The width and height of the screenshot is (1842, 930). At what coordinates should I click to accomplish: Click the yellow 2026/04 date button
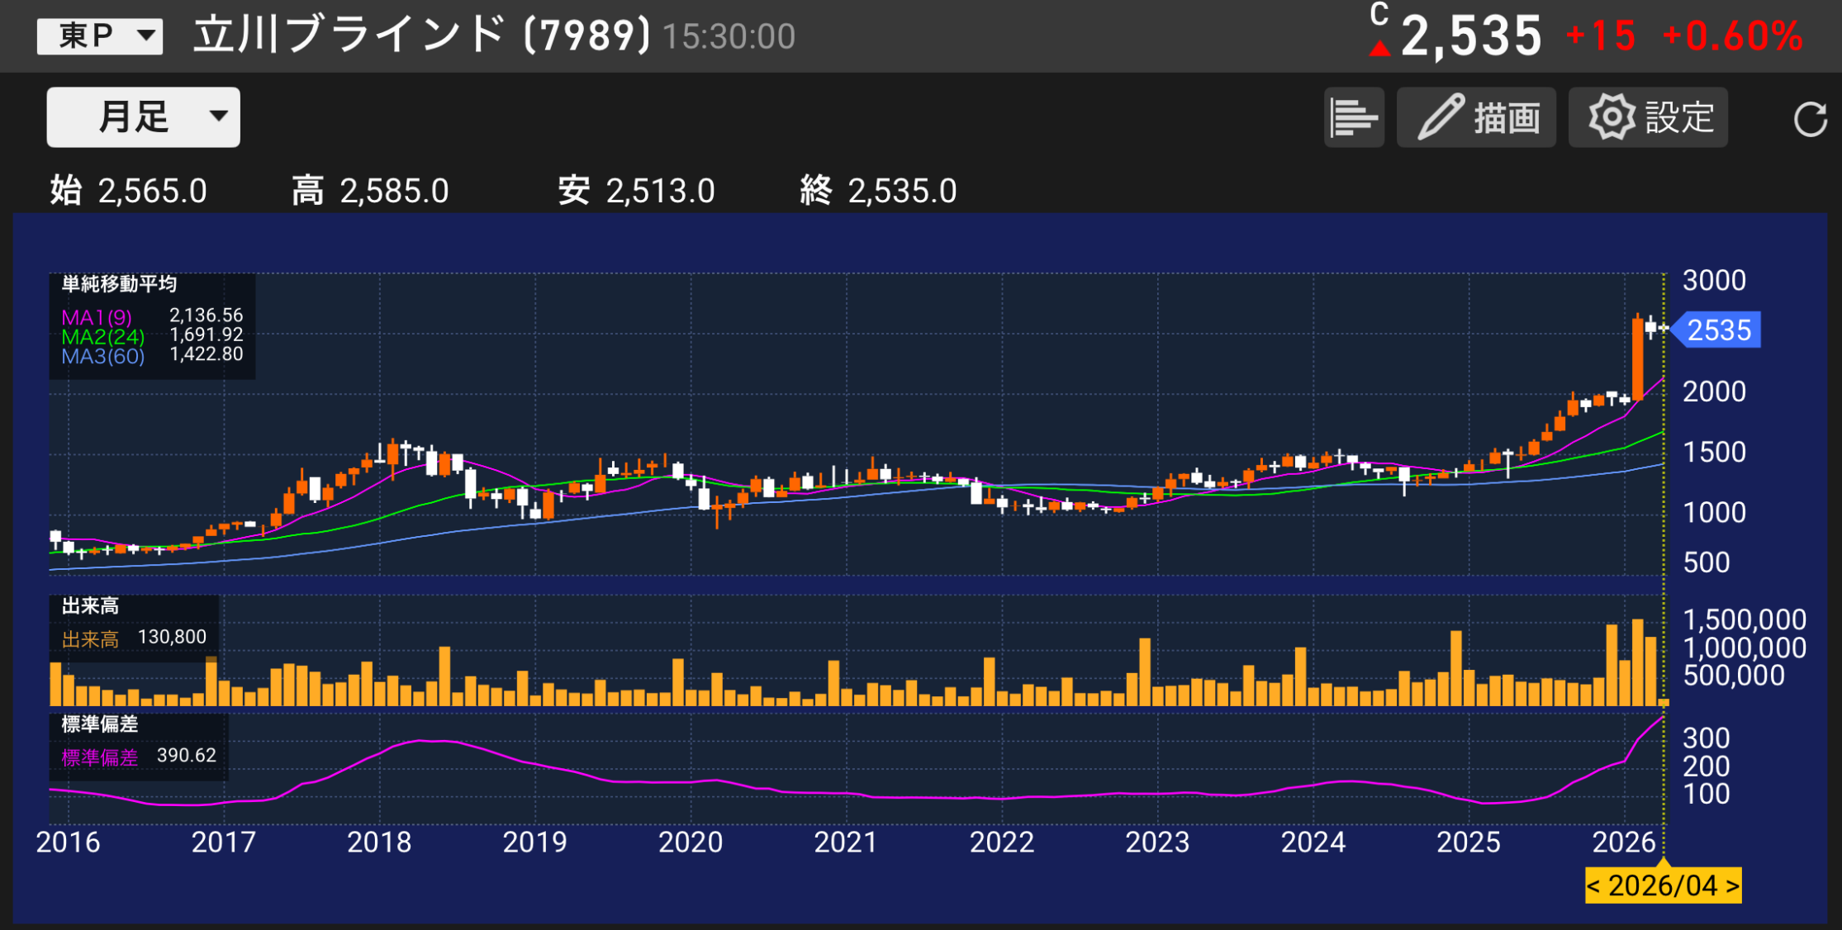coord(1662,885)
